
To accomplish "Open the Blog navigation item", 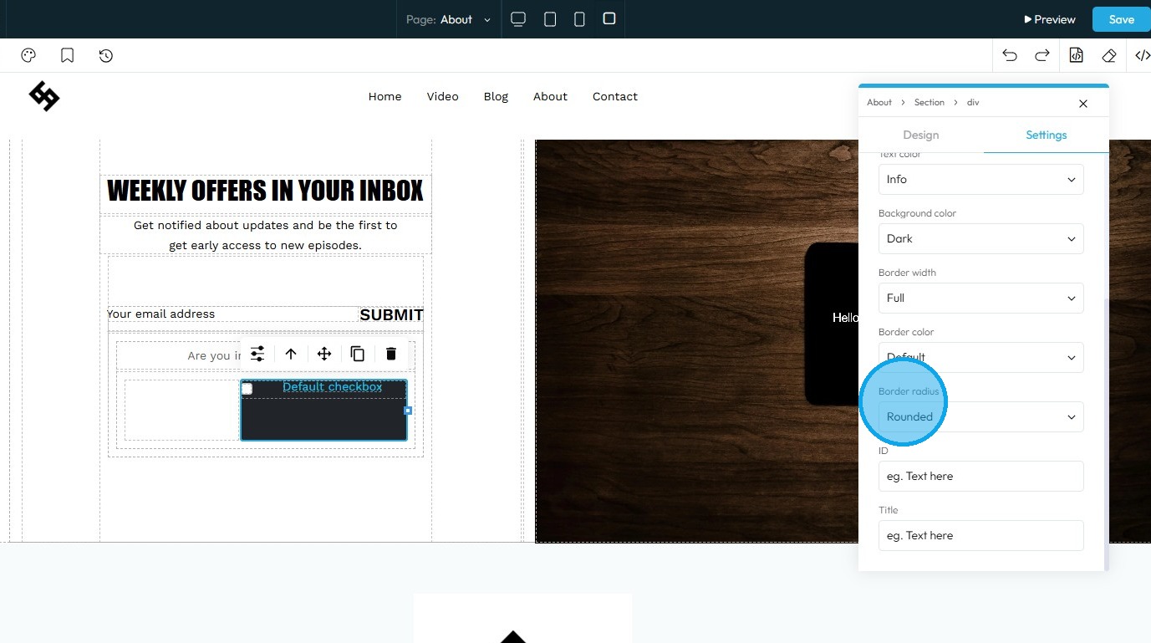I will point(496,96).
